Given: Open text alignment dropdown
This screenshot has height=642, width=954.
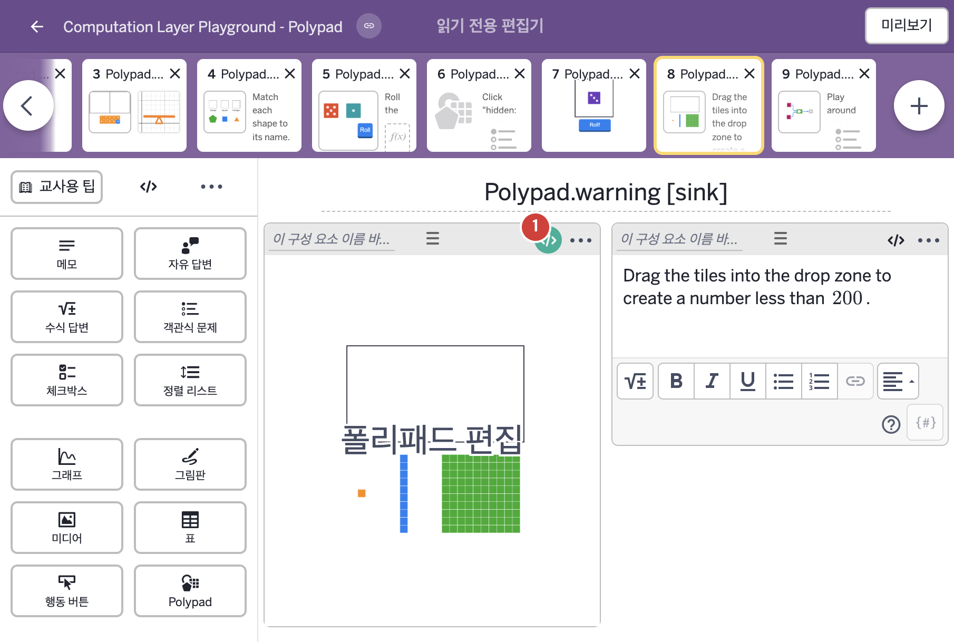Looking at the screenshot, I should tap(898, 381).
